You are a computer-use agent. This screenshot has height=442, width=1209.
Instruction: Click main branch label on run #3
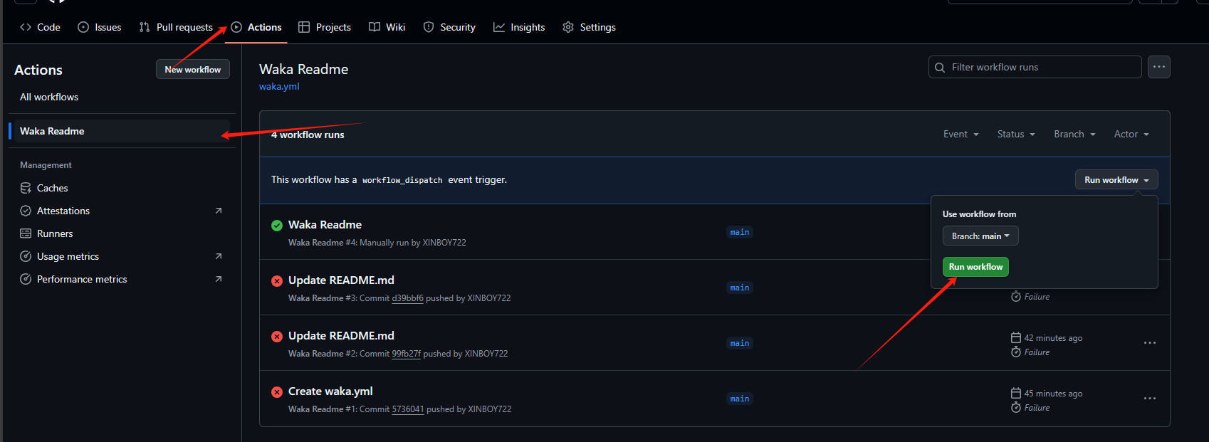(740, 288)
